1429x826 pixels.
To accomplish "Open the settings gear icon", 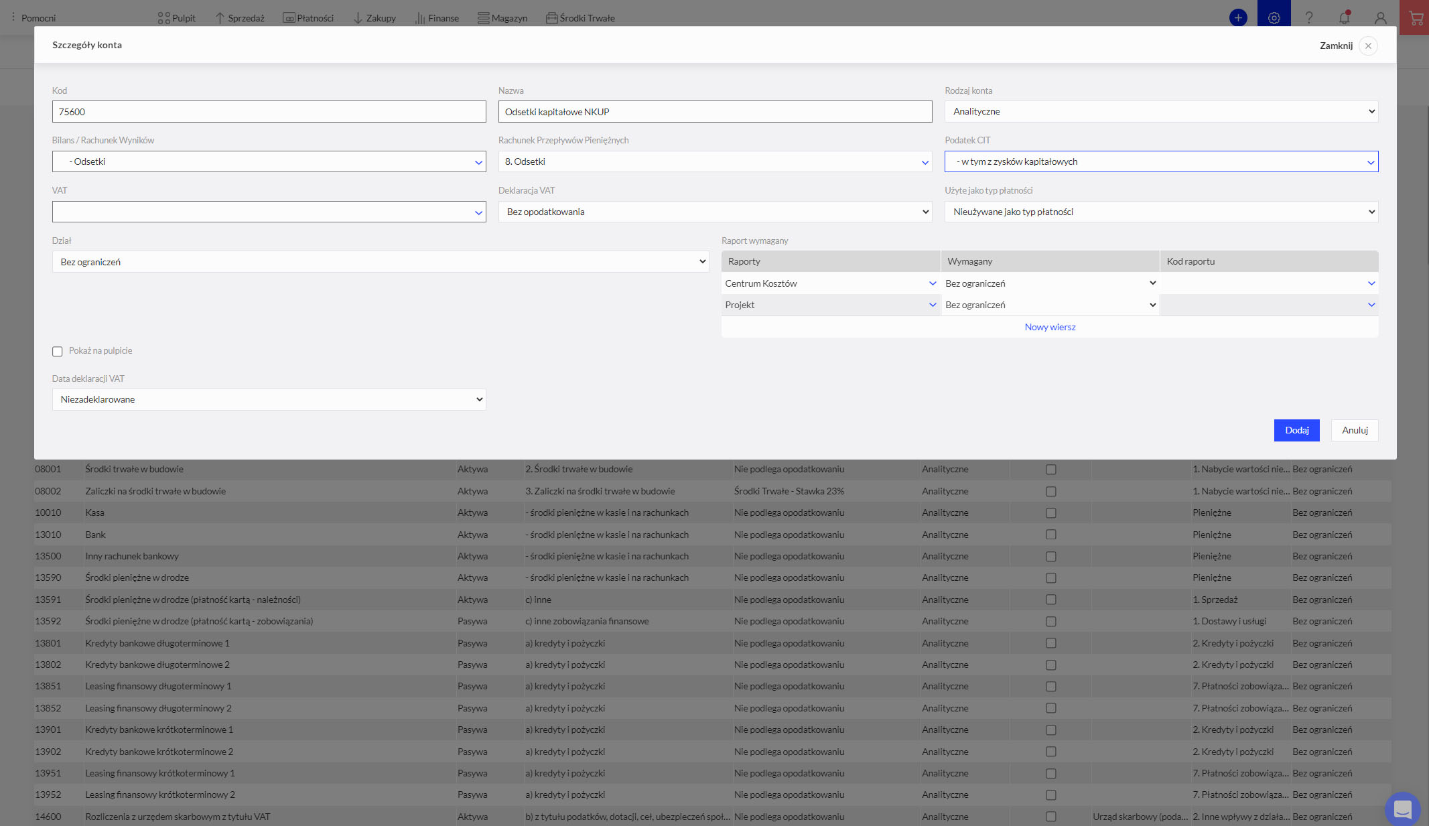I will [x=1274, y=18].
